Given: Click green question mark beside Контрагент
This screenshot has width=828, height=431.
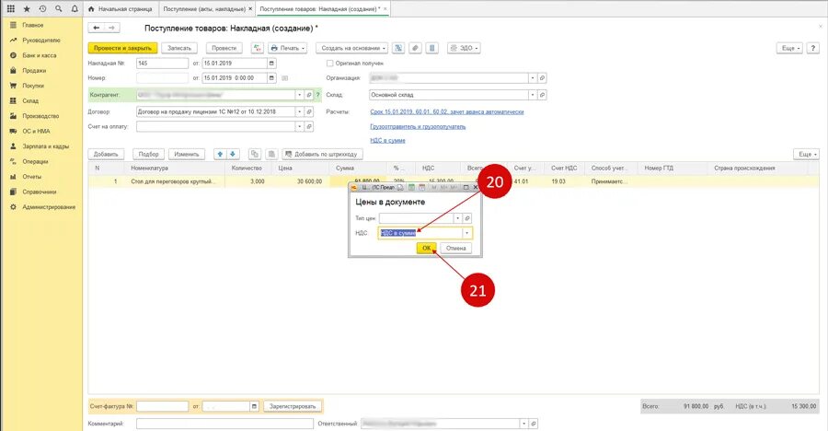Looking at the screenshot, I should (318, 95).
